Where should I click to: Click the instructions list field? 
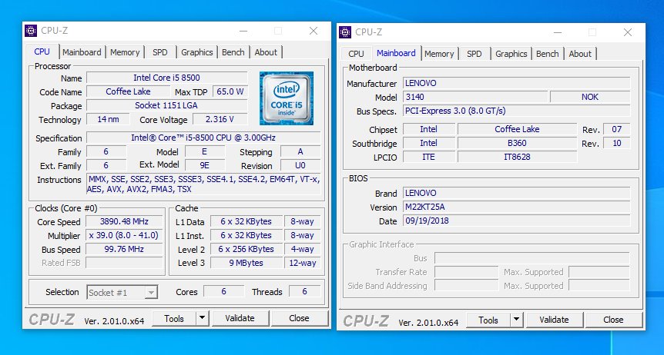(x=203, y=184)
